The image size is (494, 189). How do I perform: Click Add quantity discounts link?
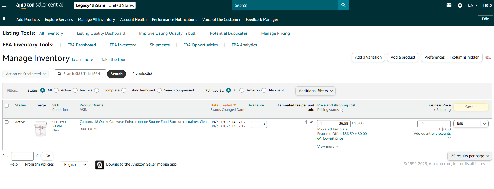432,134
